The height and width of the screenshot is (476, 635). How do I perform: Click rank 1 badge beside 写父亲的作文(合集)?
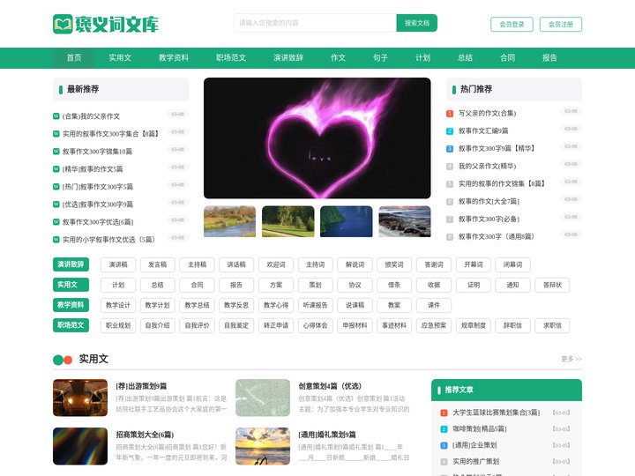pos(450,114)
